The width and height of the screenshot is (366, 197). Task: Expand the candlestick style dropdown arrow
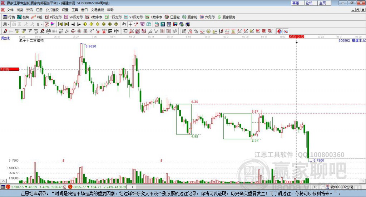[42, 24]
